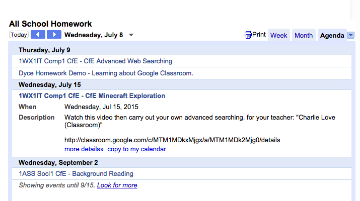Image resolution: width=360 pixels, height=201 pixels.
Task: Click the printer icon
Action: click(x=248, y=35)
